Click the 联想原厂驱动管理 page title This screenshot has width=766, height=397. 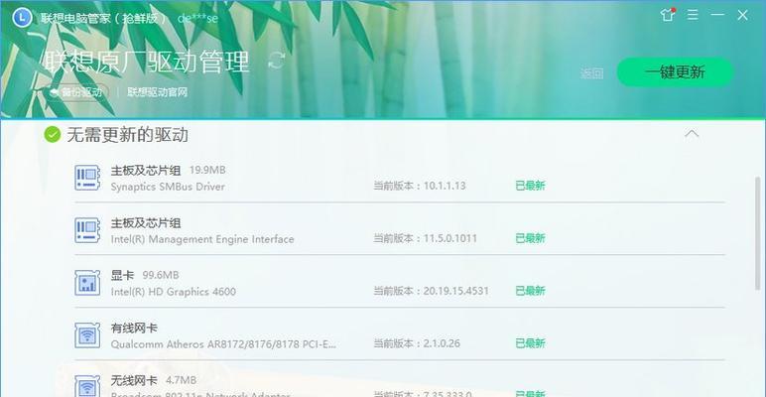[147, 62]
